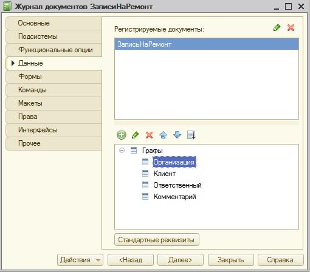Select the Клиент column item
Image resolution: width=310 pixels, height=272 pixels.
[165, 174]
